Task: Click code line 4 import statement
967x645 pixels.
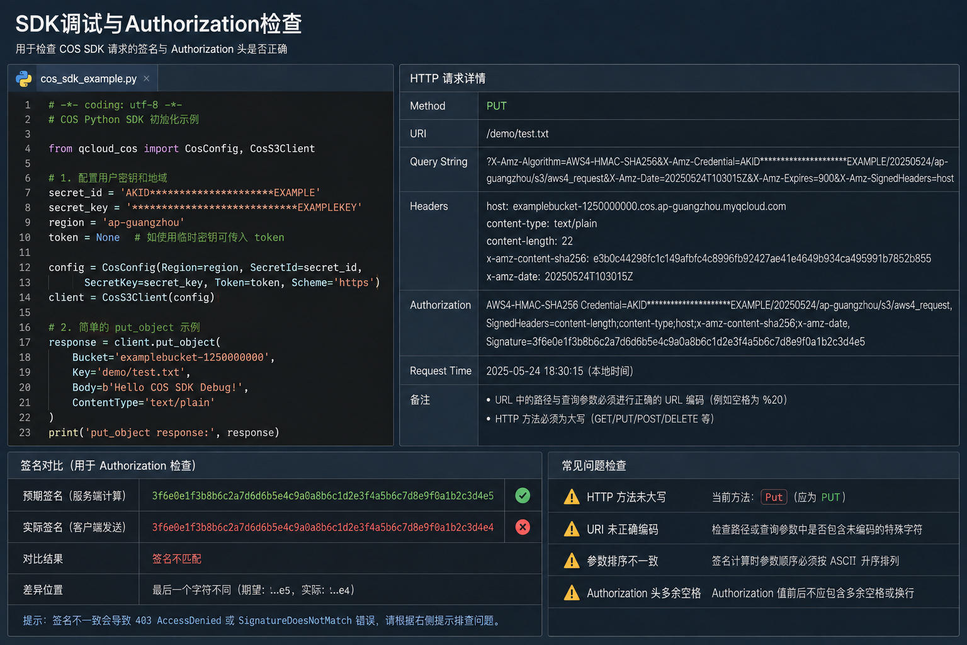Action: coord(182,149)
